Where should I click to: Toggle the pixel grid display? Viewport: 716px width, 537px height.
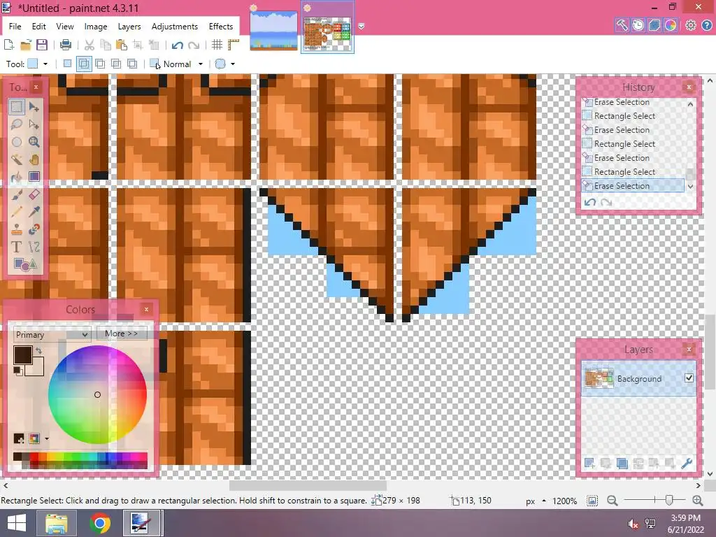[x=217, y=45]
